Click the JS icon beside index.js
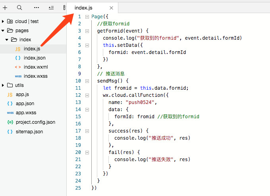The height and width of the screenshot is (196, 270). 18,49
